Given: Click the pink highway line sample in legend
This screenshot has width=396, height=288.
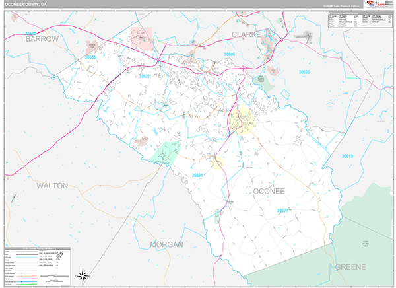Looking at the screenshot, I should click(27, 279).
